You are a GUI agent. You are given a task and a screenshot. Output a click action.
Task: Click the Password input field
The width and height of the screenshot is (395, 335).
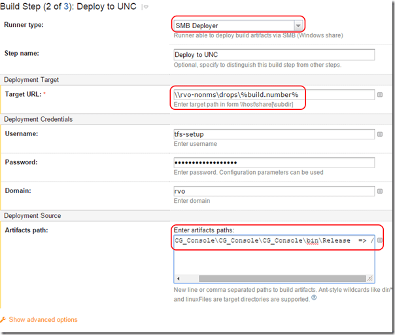pos(273,162)
